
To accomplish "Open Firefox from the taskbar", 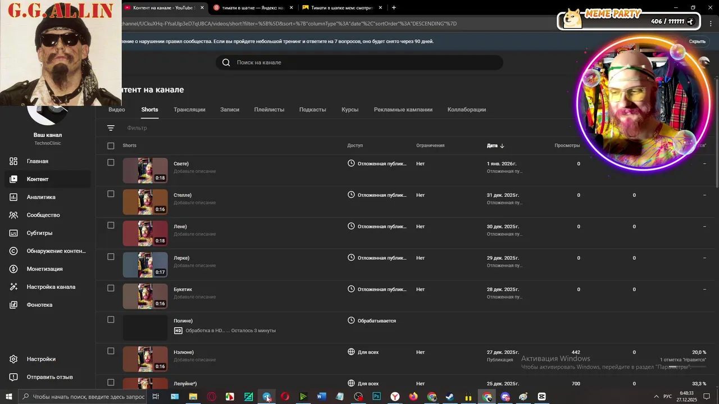I will point(413,397).
